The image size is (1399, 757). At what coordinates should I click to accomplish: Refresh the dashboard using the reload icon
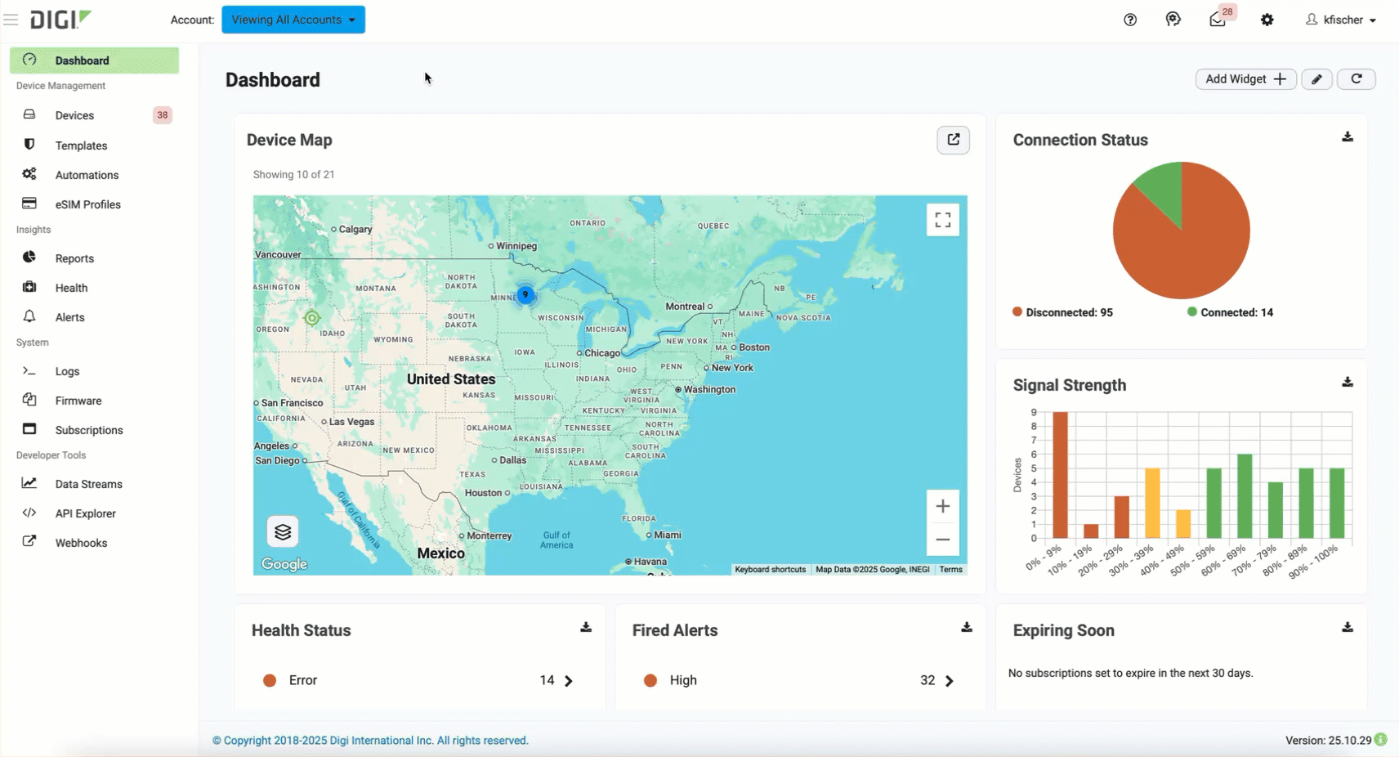tap(1357, 79)
